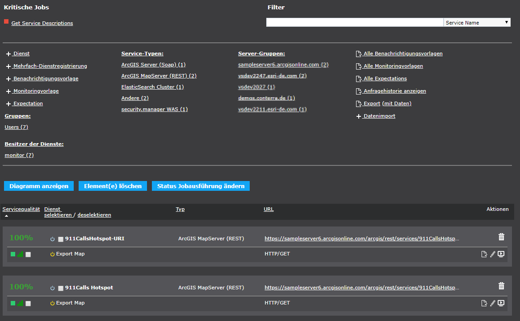Sort the list by Servicequalität column

click(21, 209)
